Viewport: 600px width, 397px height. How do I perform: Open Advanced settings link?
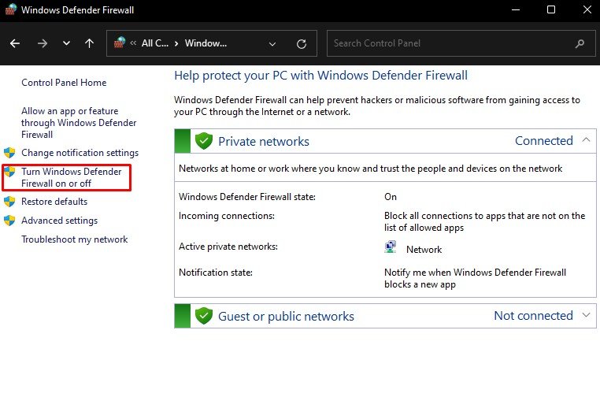59,221
